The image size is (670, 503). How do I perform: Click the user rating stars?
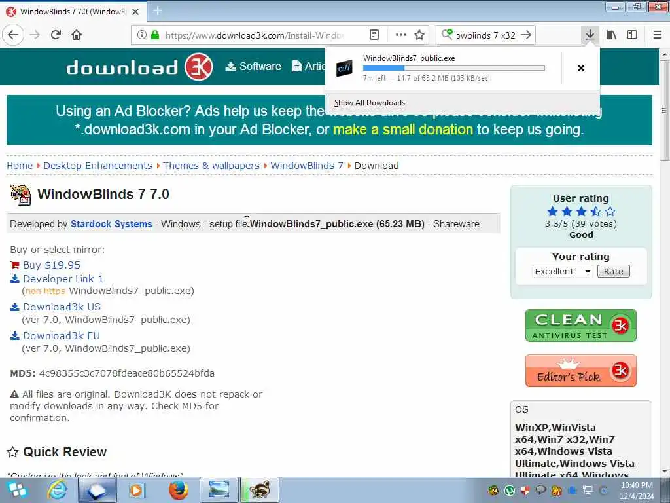[x=581, y=212]
